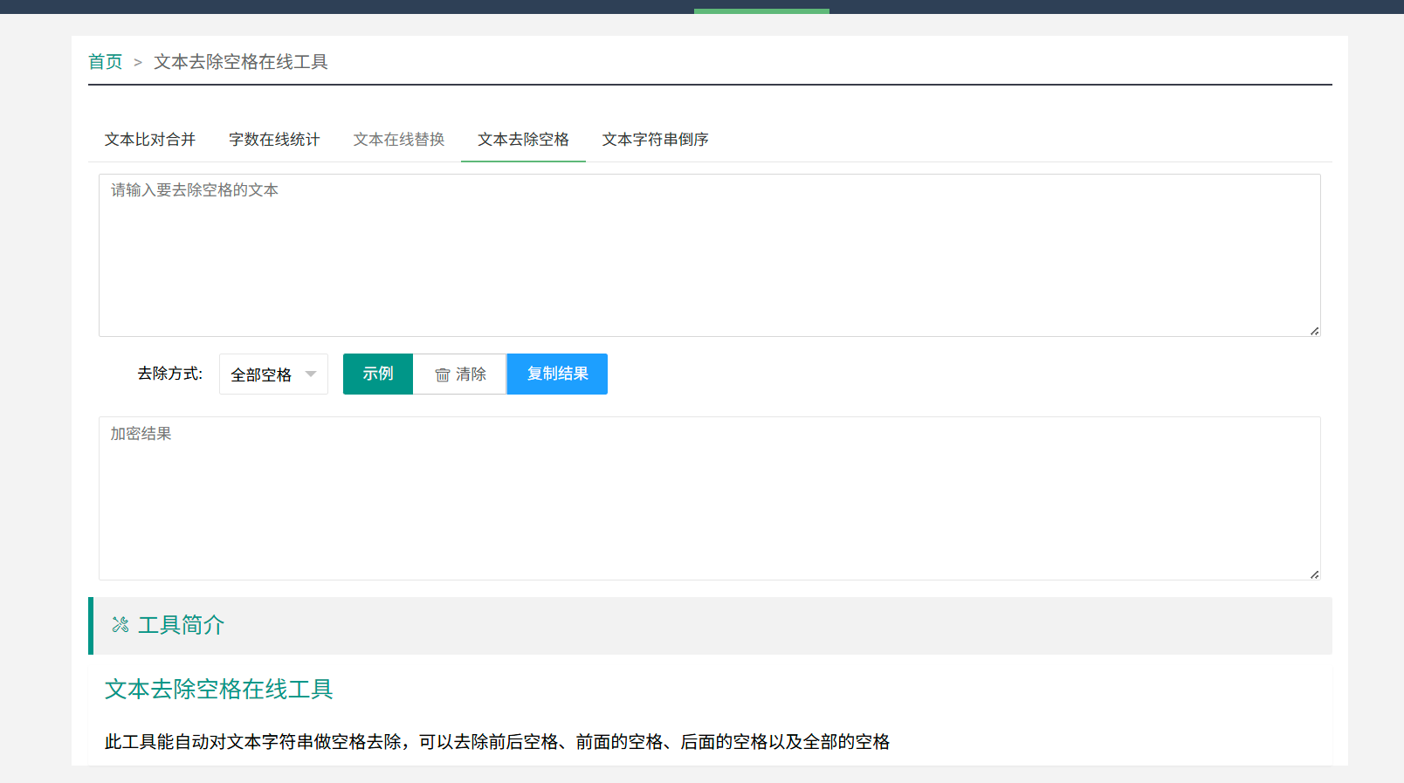1404x783 pixels.
Task: Follow the 首页 breadcrumb link
Action: [106, 62]
